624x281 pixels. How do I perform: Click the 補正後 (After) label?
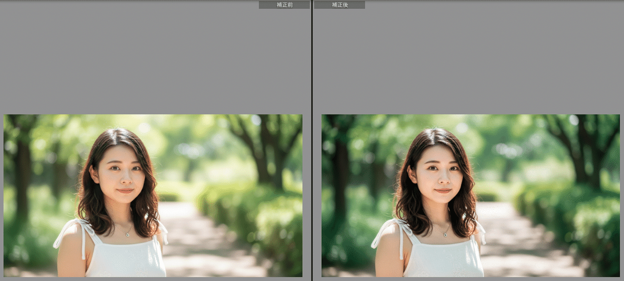pyautogui.click(x=340, y=5)
